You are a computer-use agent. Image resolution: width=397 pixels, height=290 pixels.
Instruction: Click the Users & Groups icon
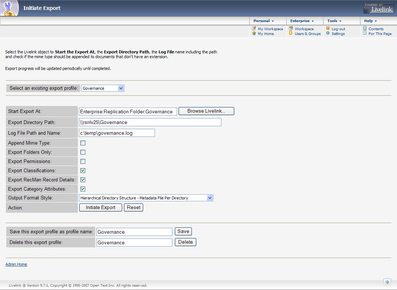291,33
